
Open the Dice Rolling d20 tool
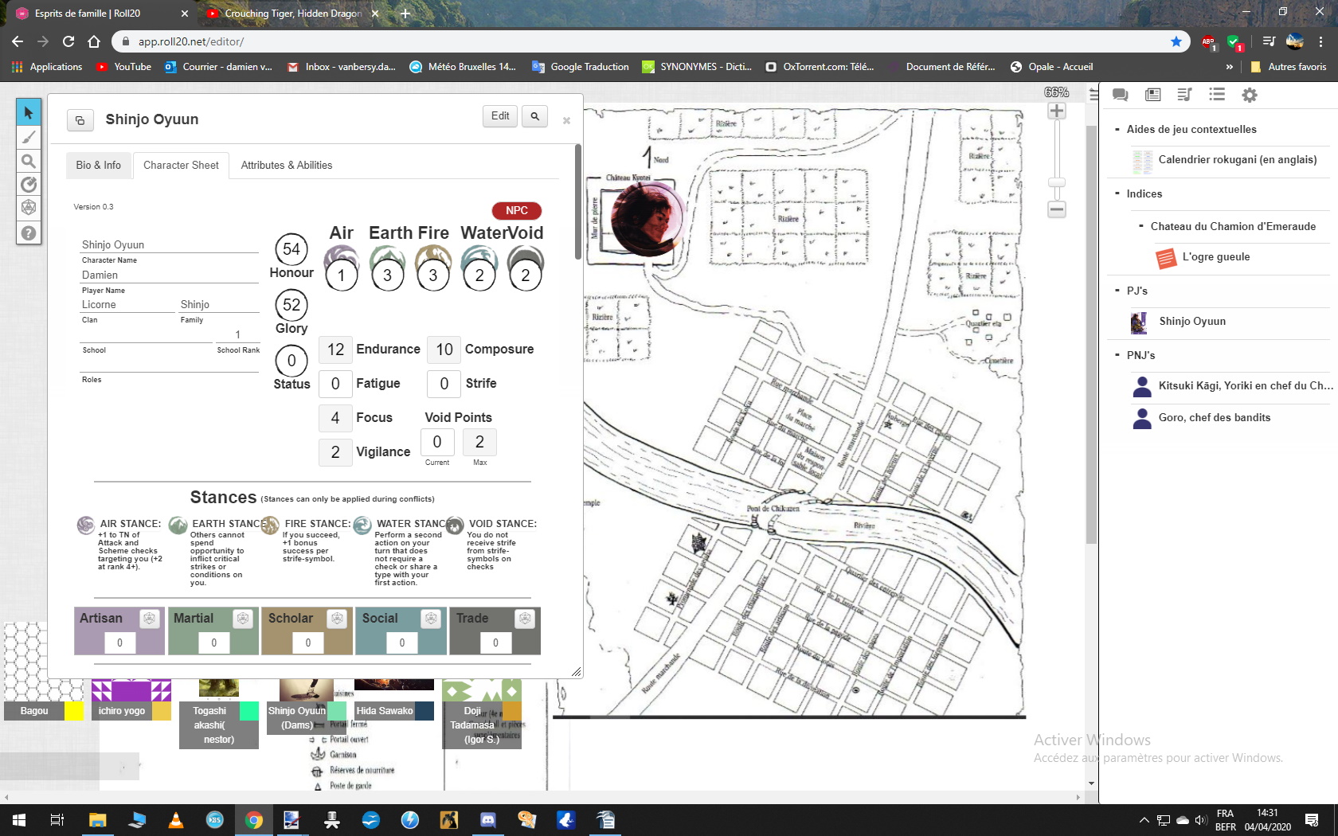tap(29, 208)
